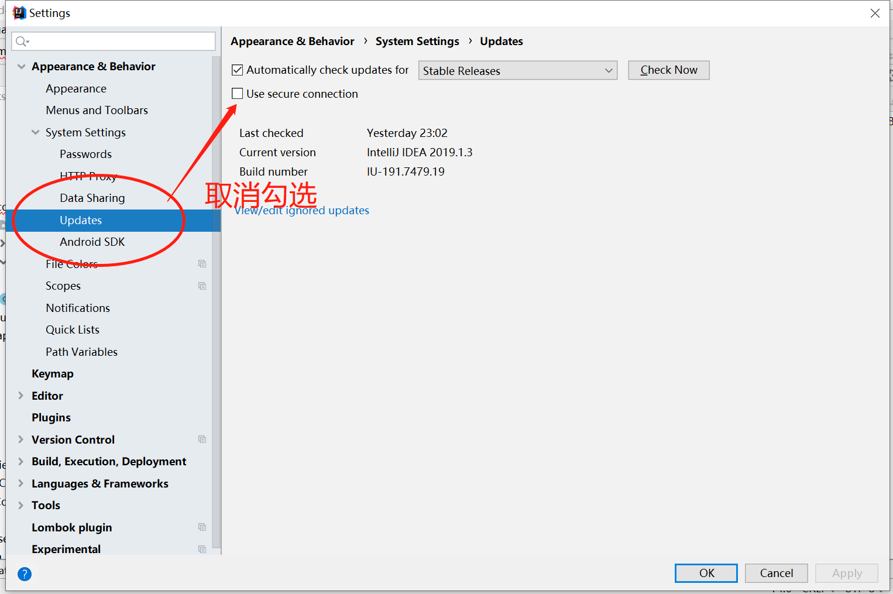Click the search magnifier icon in settings
893x594 pixels.
[22, 42]
